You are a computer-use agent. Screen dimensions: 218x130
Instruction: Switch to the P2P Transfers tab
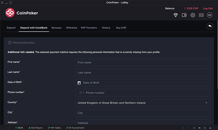click(x=89, y=28)
